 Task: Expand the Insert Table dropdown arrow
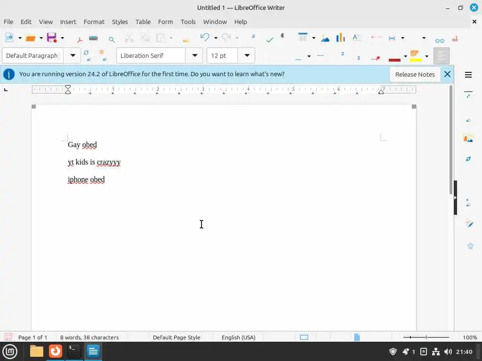[313, 38]
